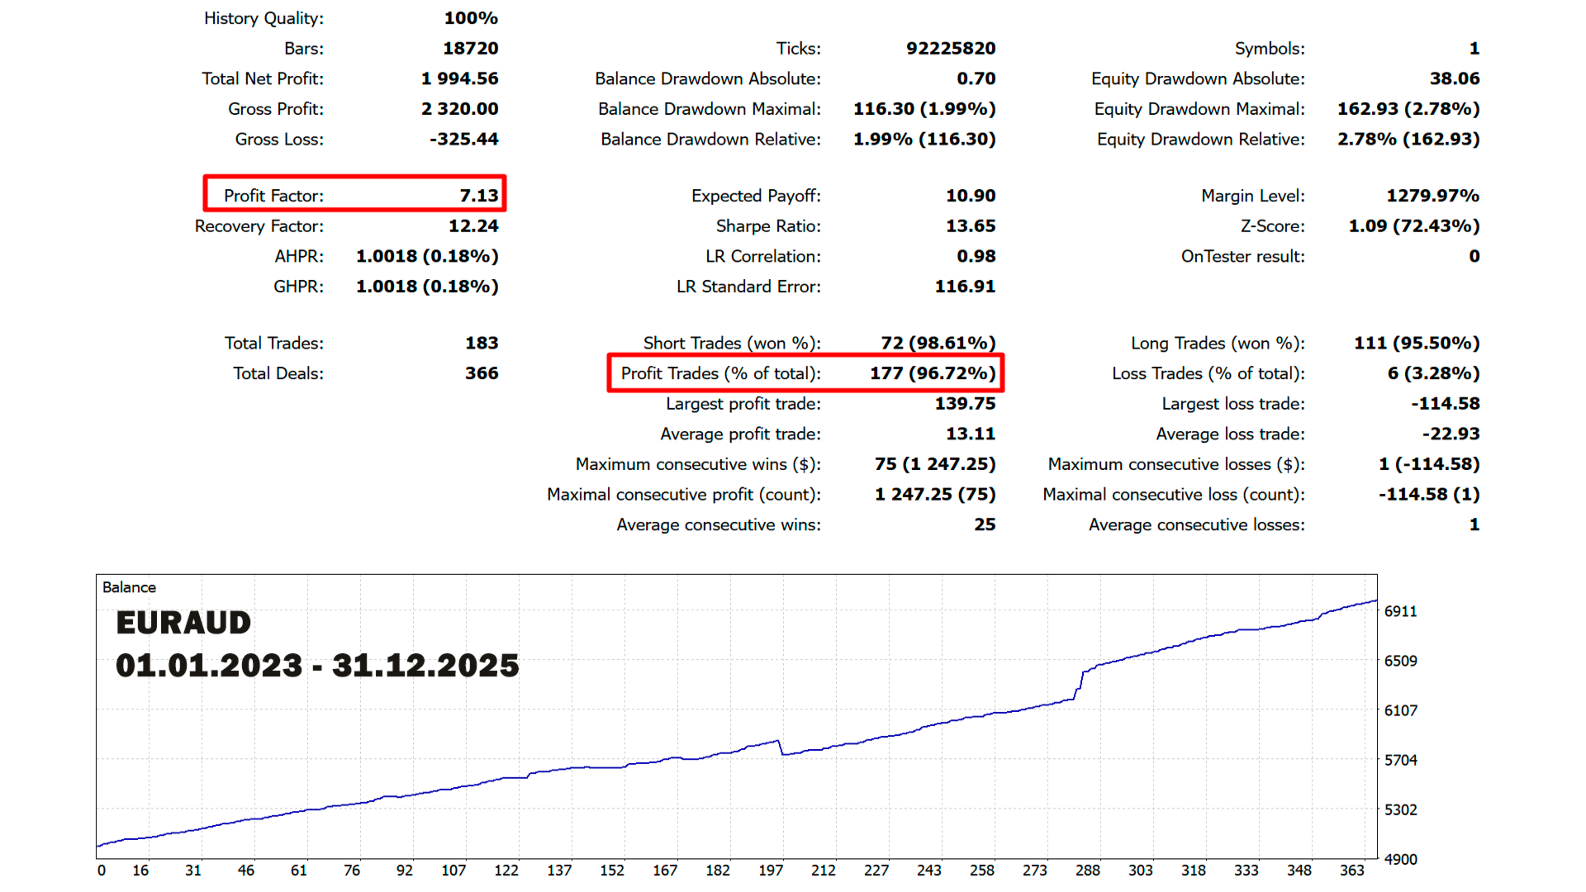Click the Recovery Factor value 12.24
This screenshot has width=1586, height=892.
pos(472,226)
